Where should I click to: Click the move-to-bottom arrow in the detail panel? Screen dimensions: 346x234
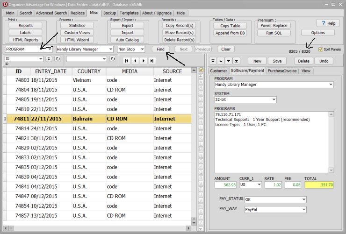point(236,61)
